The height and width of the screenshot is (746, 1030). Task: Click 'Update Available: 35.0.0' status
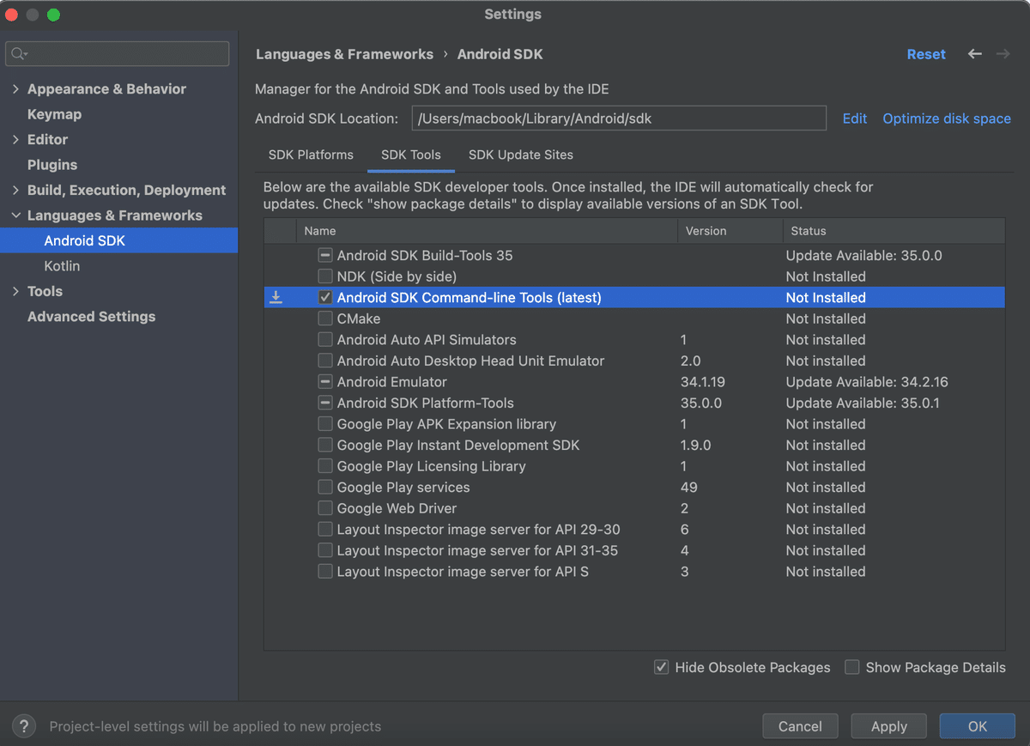click(x=863, y=256)
